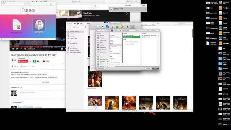This screenshot has width=231, height=130.
Task: Open Sharing preferences icon
Action: point(108,27)
